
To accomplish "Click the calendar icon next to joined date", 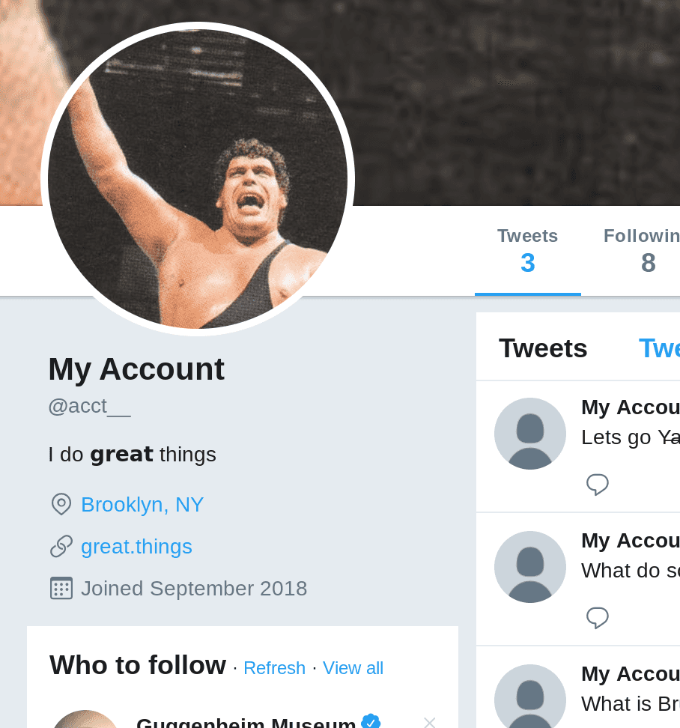I will click(x=61, y=588).
